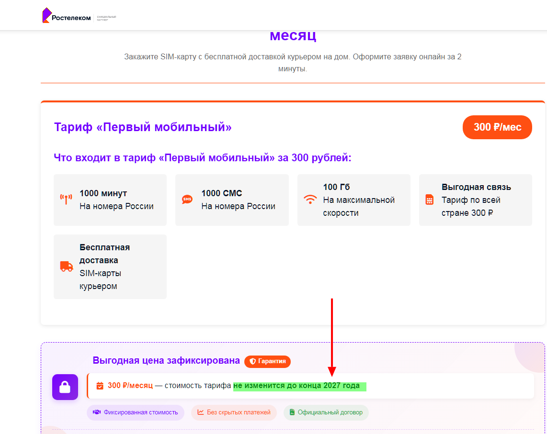
Task: Click the Бесплатная доставка feature card
Action: 110,267
